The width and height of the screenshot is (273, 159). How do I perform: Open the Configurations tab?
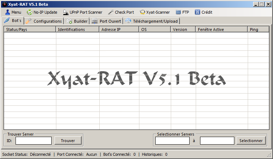[44, 21]
